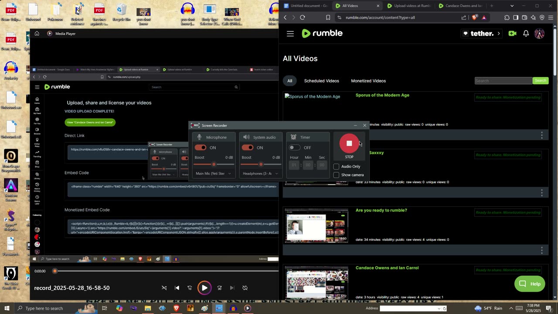Open the Are you ready to rumble? title
Viewport: 558px width, 314px height.
[381, 210]
